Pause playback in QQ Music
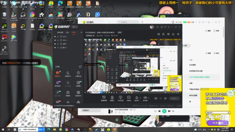 point(164,111)
